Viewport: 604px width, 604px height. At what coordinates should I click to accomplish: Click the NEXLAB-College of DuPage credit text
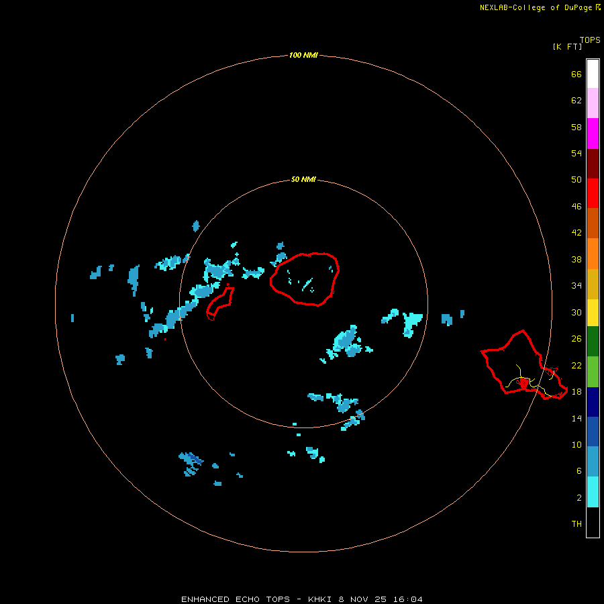tap(536, 7)
